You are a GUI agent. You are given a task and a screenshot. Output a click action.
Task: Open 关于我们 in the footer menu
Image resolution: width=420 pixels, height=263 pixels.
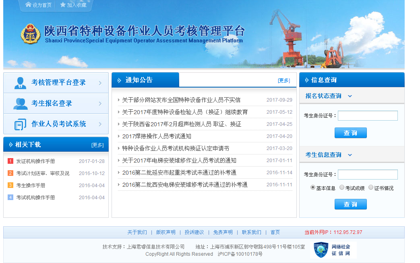point(137,232)
